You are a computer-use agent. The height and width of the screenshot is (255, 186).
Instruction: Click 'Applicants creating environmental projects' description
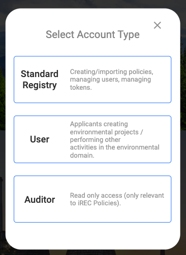click(107, 128)
